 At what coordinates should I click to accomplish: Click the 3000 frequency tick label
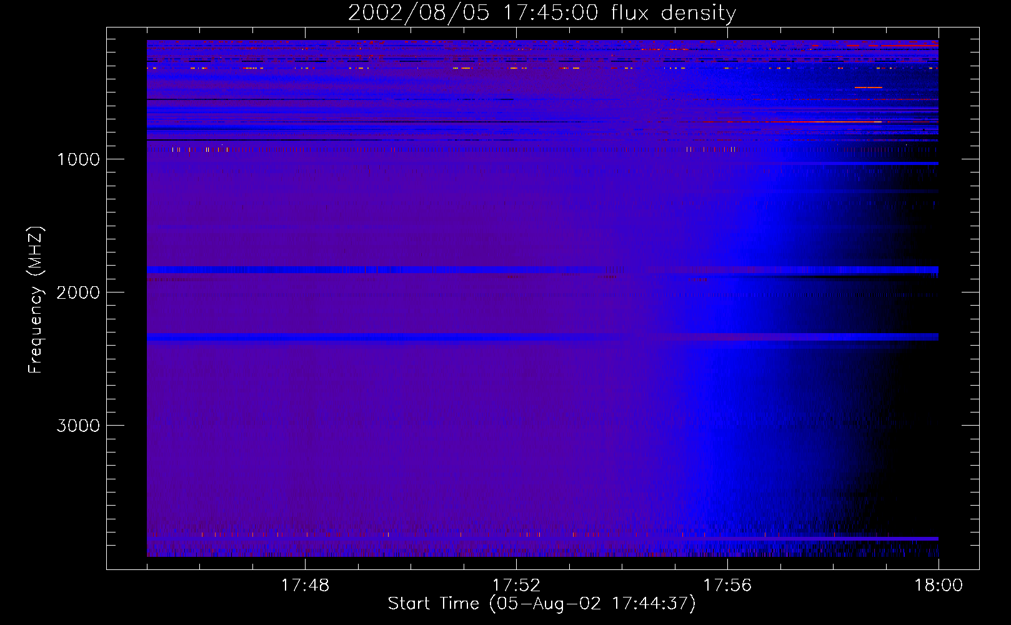click(x=78, y=426)
